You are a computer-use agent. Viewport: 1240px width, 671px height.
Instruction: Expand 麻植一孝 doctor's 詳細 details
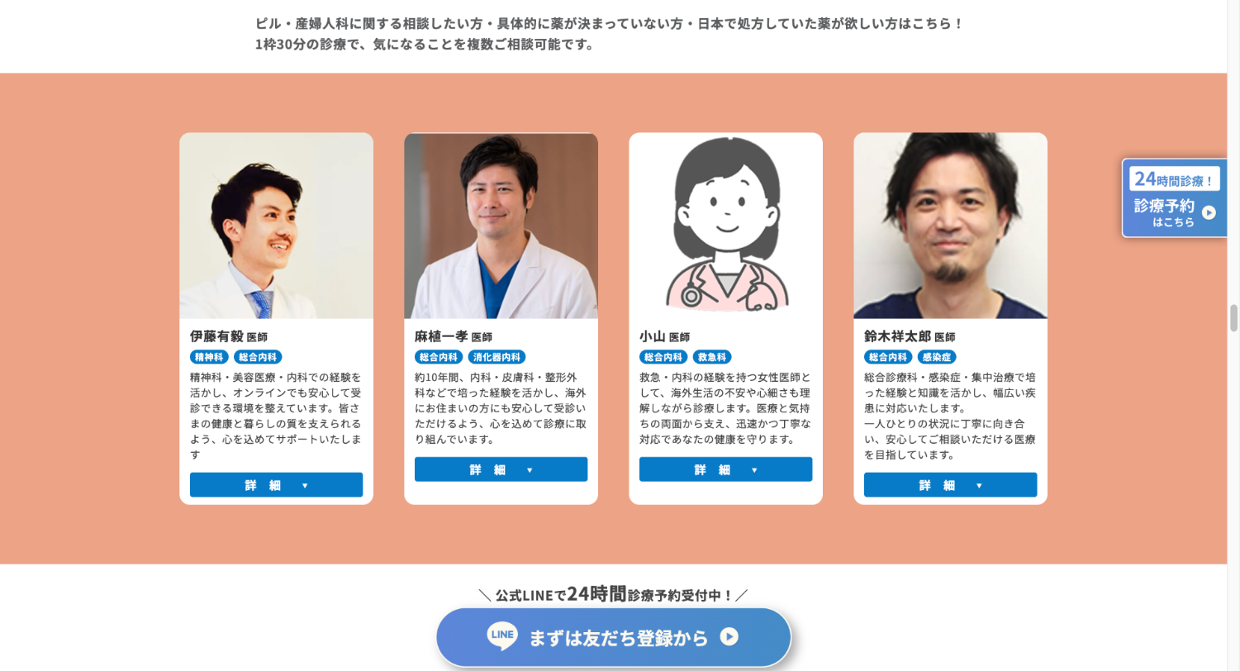501,469
